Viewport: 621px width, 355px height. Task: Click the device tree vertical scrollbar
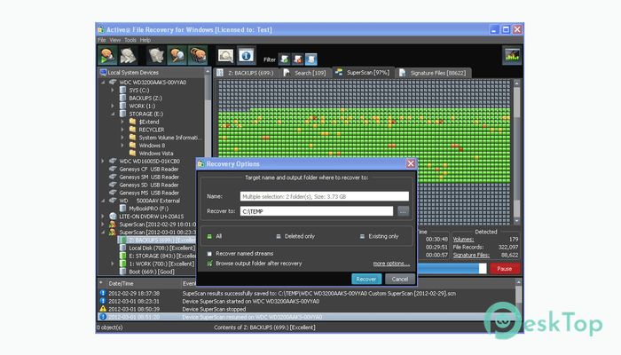pos(208,114)
